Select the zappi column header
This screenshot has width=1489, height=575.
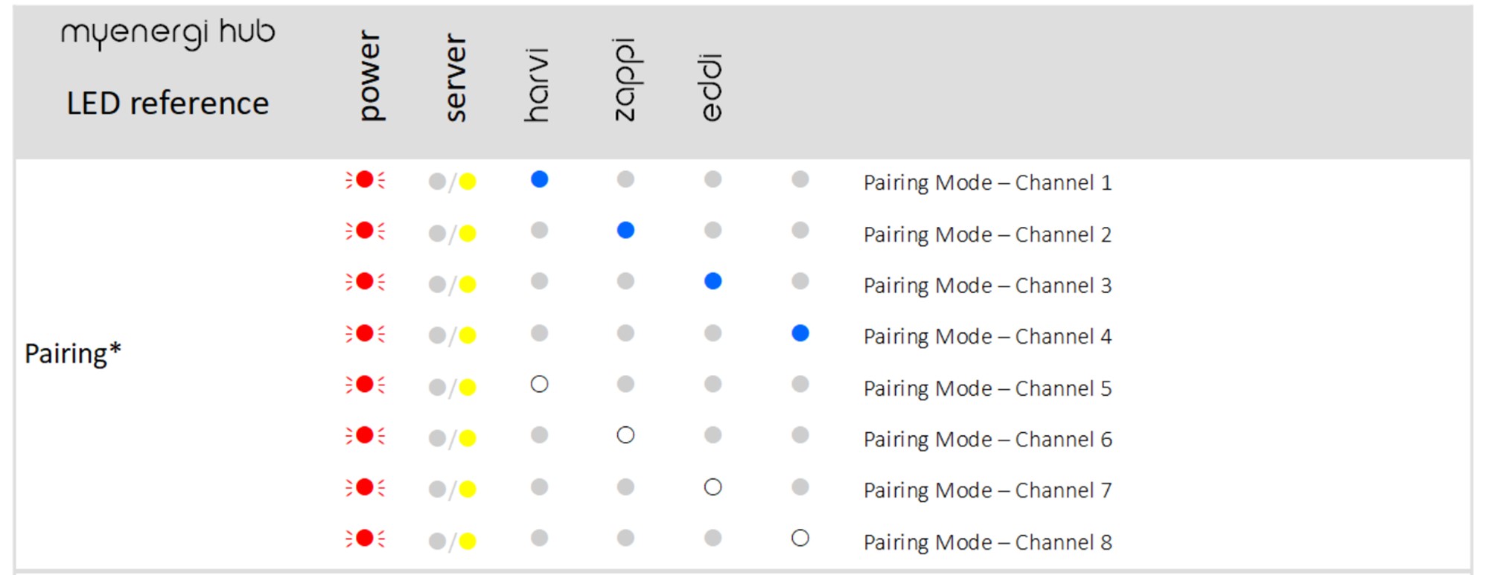click(x=626, y=80)
